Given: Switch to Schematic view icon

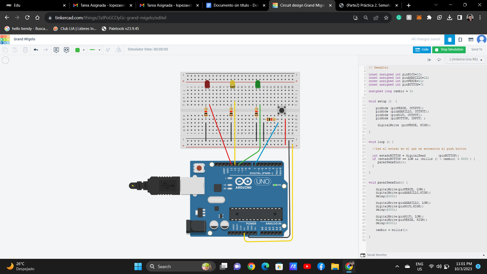Looking at the screenshot, I should pos(460,40).
